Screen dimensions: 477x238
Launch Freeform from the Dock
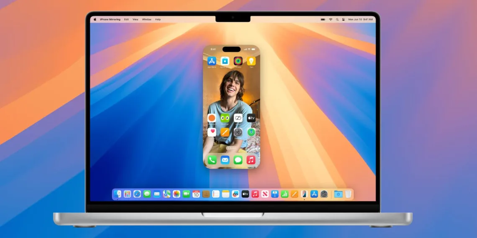pos(236,194)
